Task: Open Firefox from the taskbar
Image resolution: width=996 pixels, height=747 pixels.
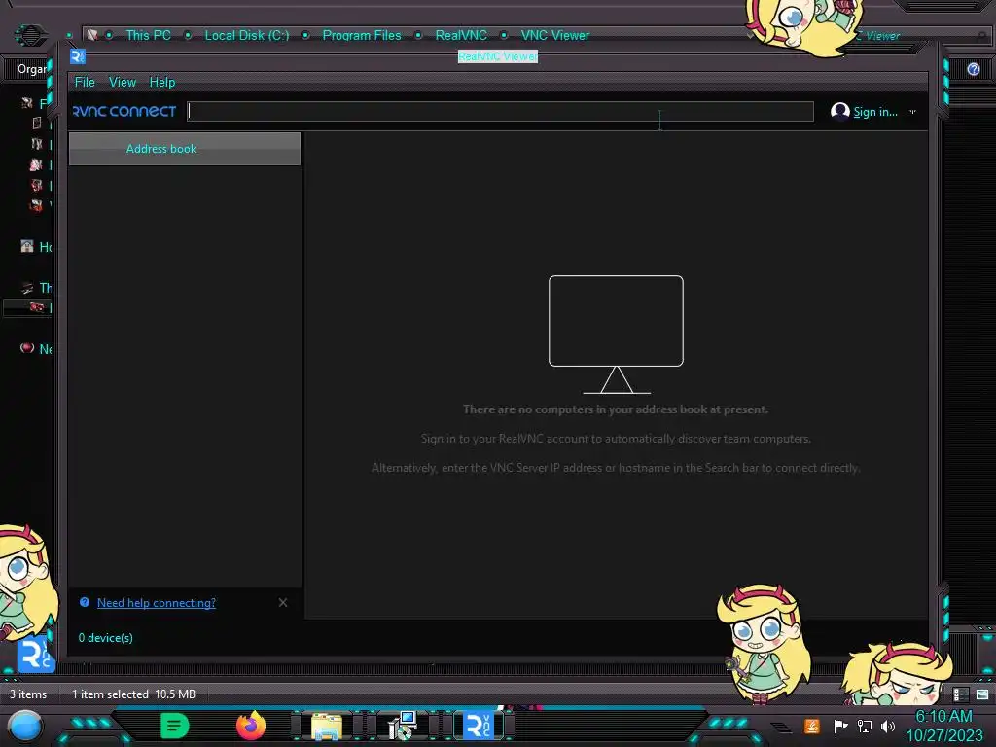Action: tap(251, 726)
